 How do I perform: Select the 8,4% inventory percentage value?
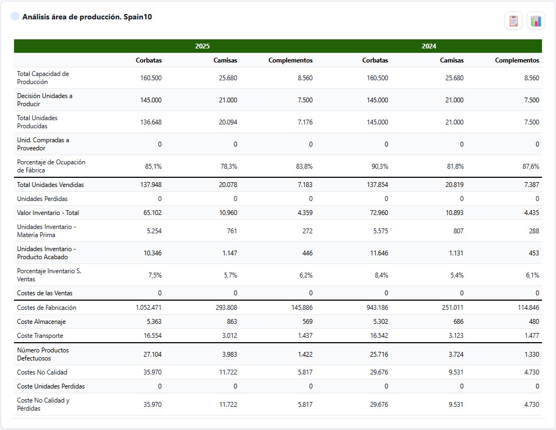[x=381, y=275]
